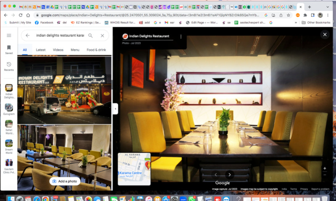Click the search magnifier icon
This screenshot has width=336, height=201.
coord(90,36)
